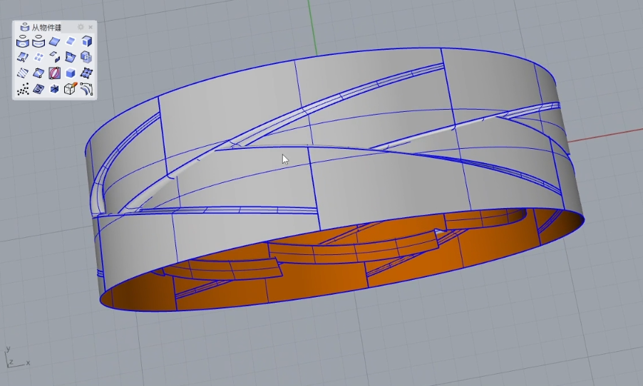This screenshot has height=386, width=643.
Task: Select the Section tool with diagonal line
Action: [x=38, y=73]
